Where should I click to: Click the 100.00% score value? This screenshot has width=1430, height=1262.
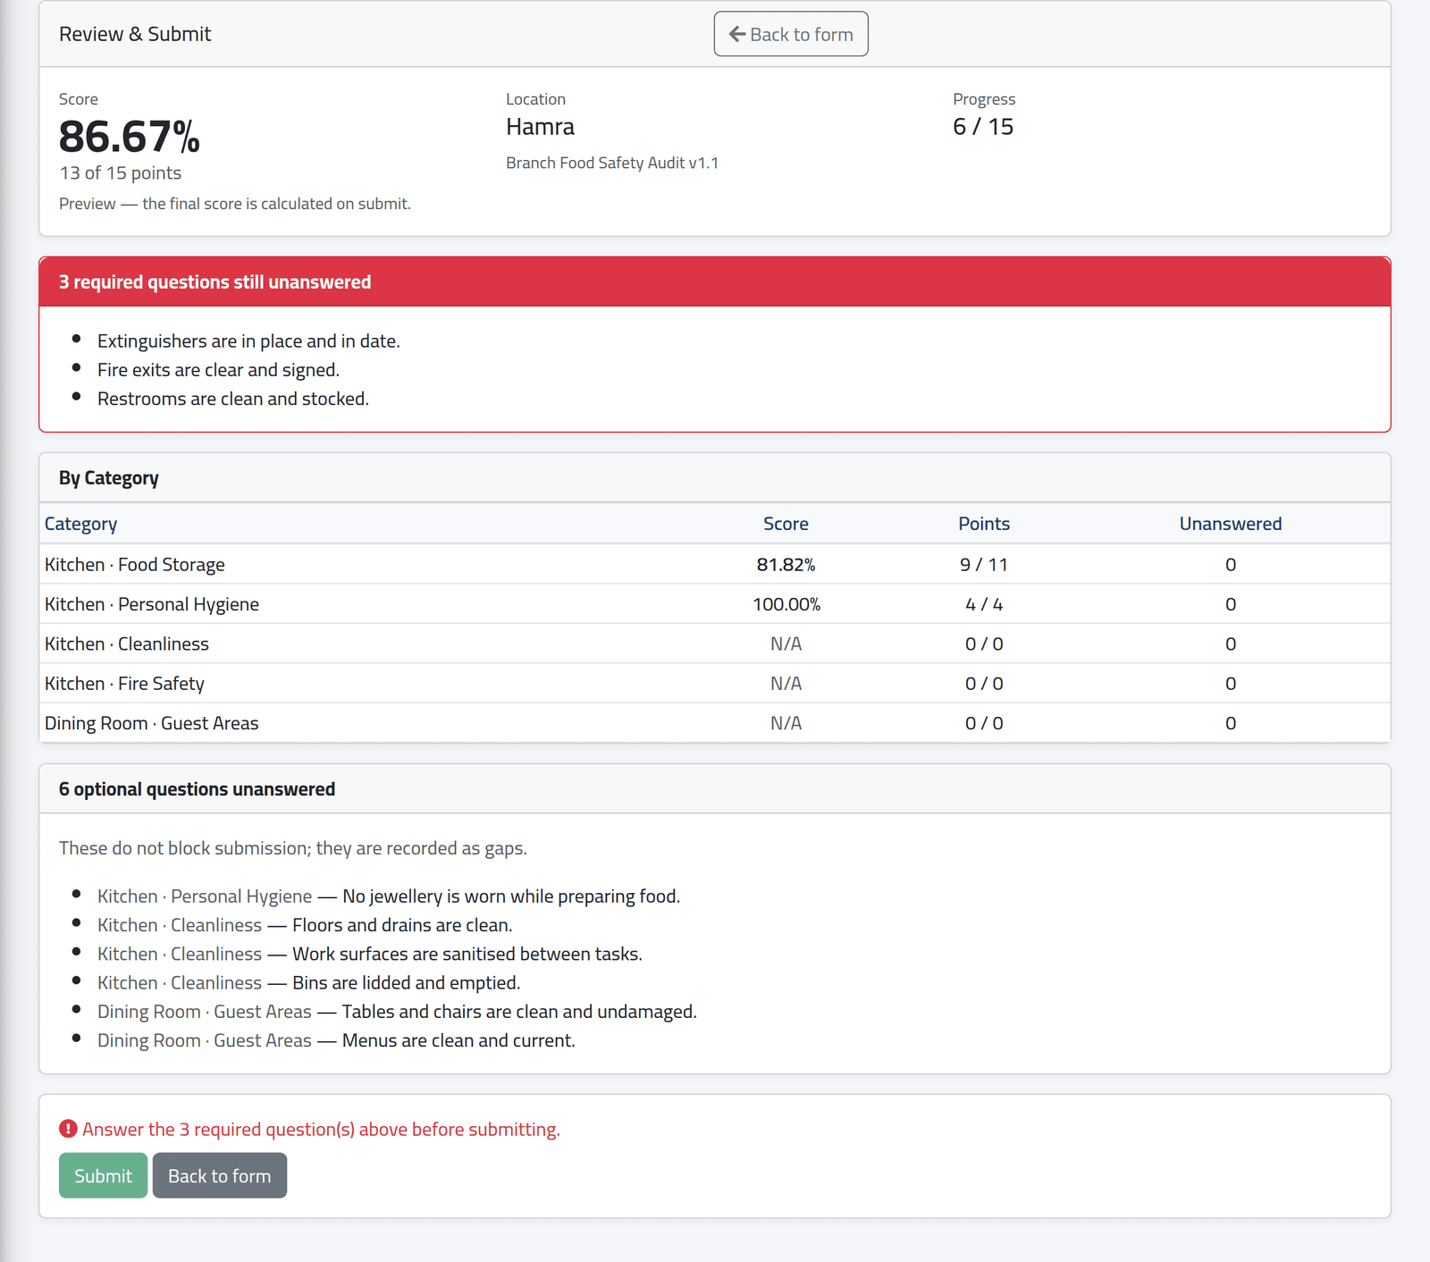coord(786,604)
